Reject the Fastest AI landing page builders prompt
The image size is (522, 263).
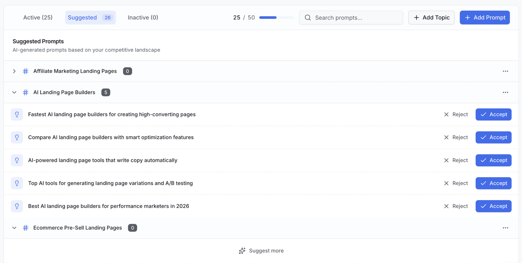(456, 115)
